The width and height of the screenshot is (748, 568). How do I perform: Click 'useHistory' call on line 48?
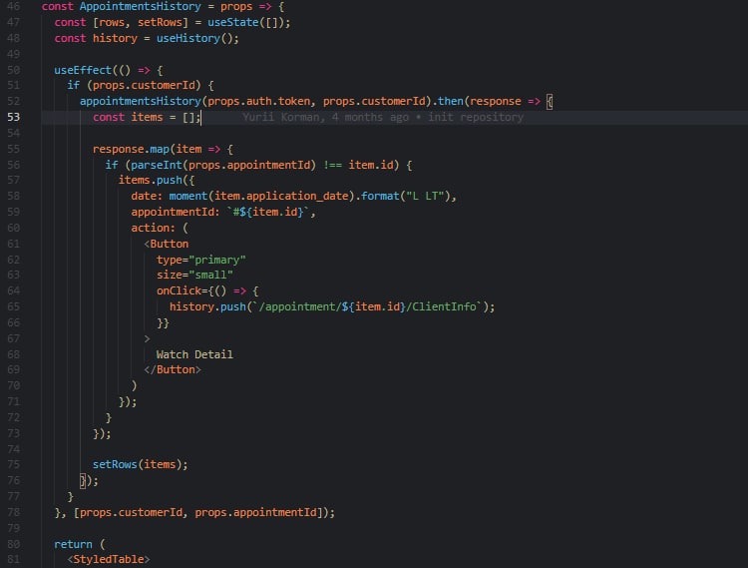(x=187, y=38)
